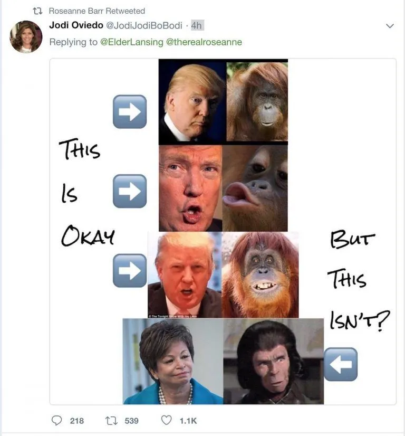Click the Valerie Jarrett photo in the meme
Viewport: 405px width, 436px height.
pos(171,362)
